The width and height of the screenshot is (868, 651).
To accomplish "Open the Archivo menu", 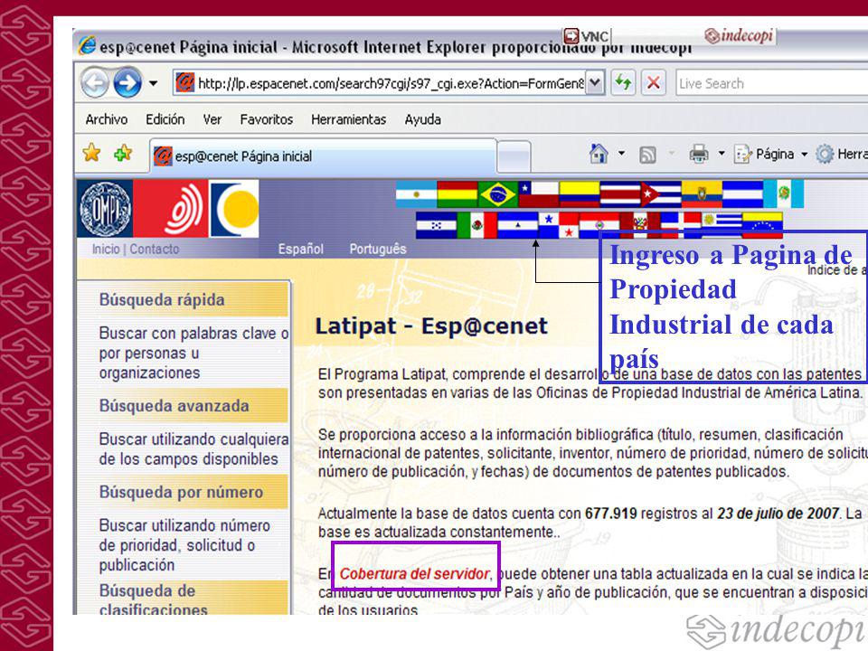I will [x=107, y=119].
